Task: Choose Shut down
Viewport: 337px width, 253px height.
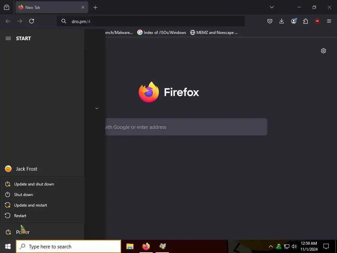Action: click(x=42, y=195)
